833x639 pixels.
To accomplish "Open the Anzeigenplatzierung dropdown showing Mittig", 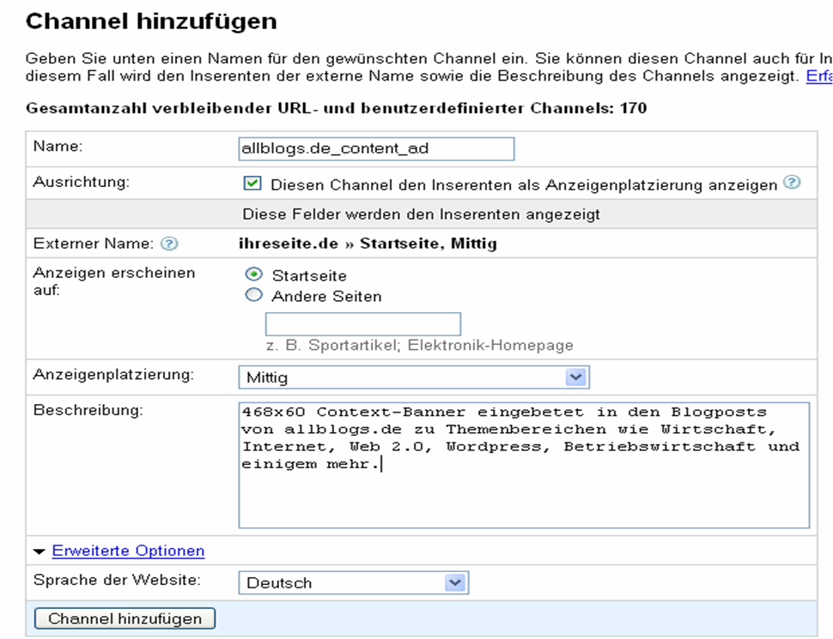I will [x=414, y=377].
